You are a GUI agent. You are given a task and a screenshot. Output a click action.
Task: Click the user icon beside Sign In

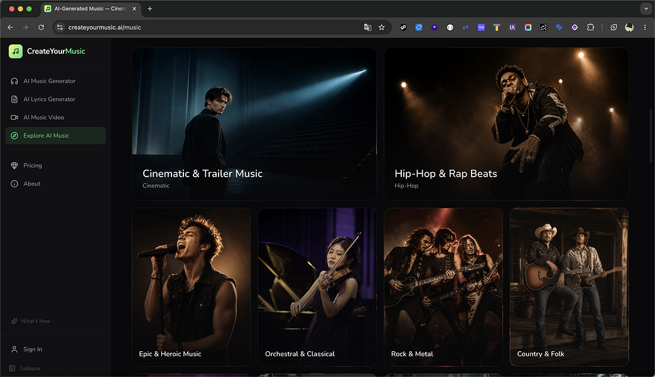[x=14, y=349]
